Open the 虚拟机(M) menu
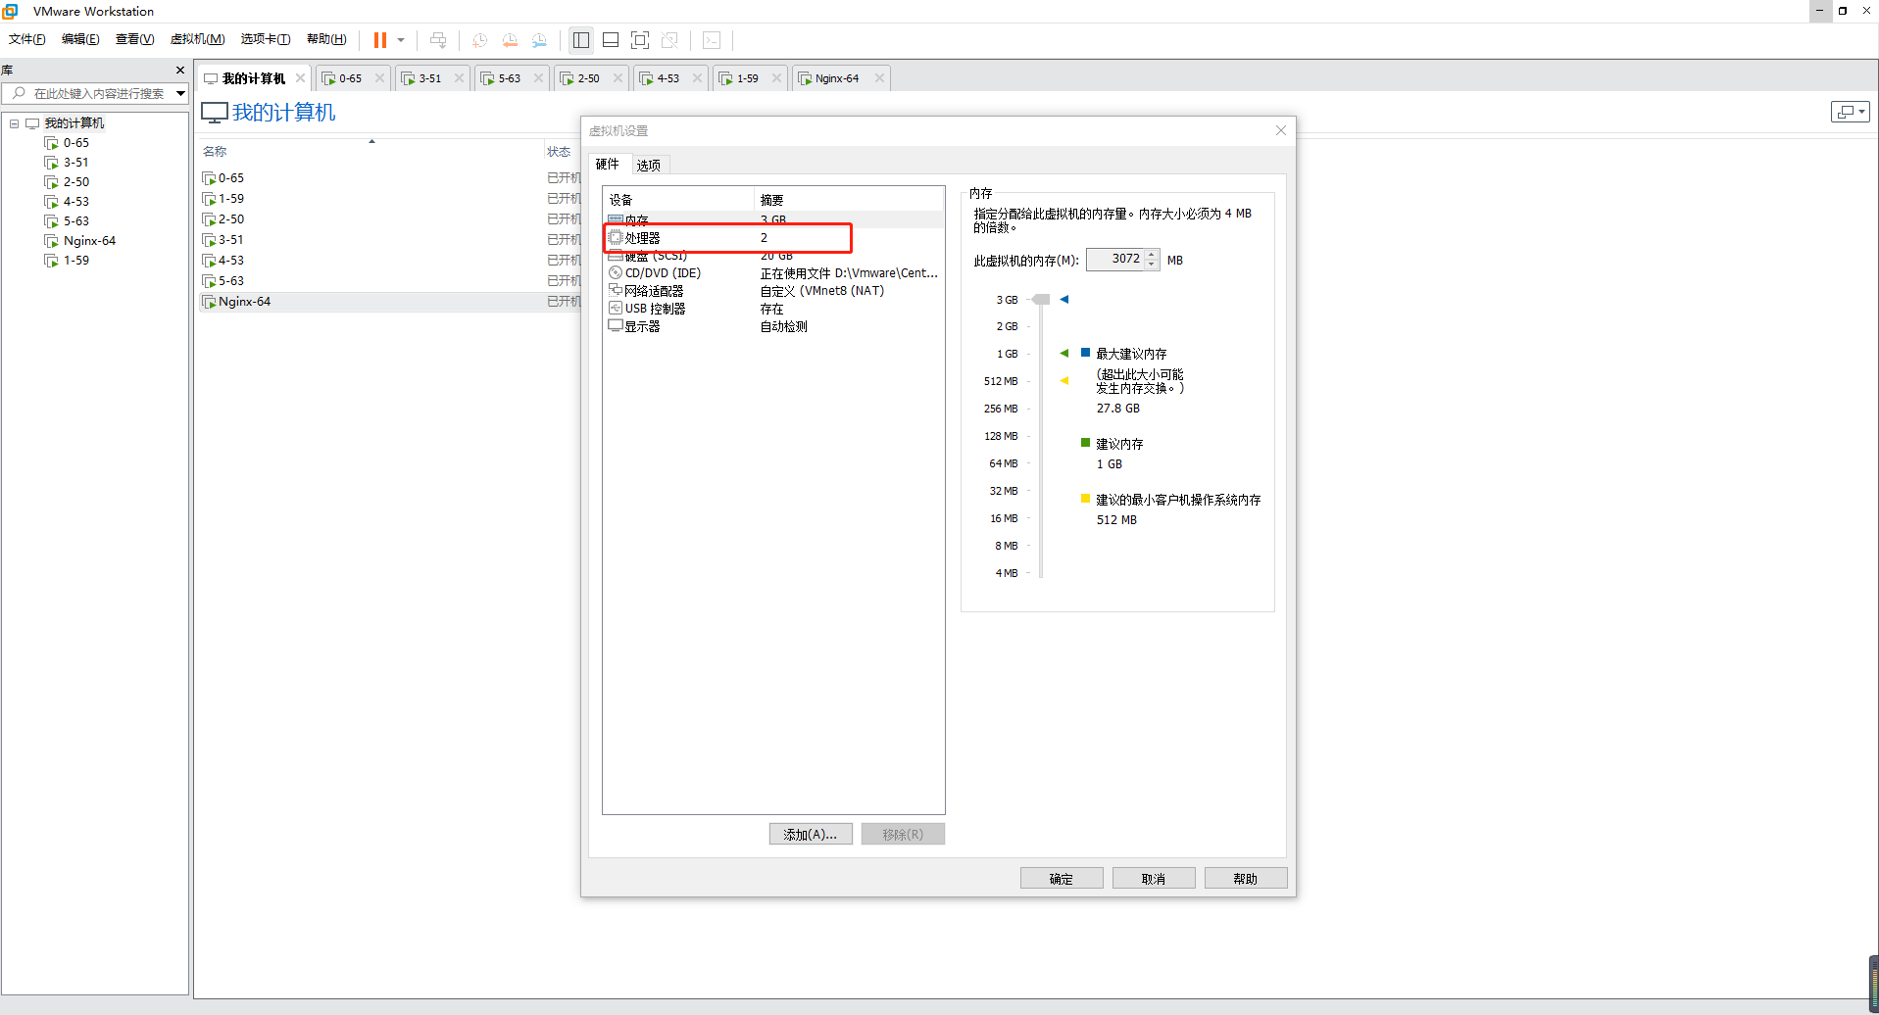This screenshot has width=1879, height=1015. point(197,39)
